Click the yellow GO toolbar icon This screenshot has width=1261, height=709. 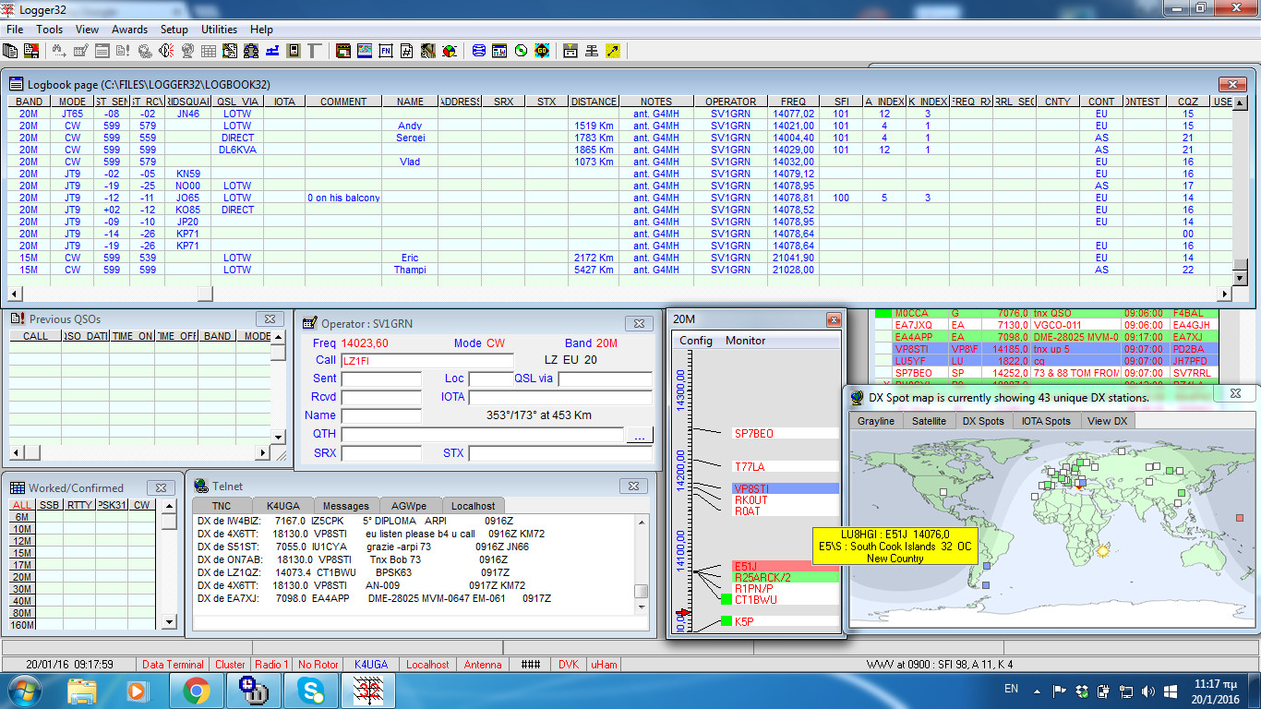(542, 51)
